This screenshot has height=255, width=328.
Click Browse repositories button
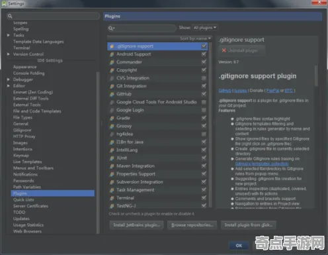click(192, 225)
